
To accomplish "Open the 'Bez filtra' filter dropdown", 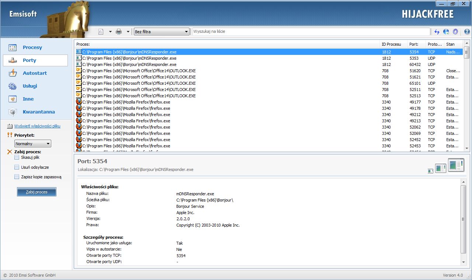I will (x=162, y=32).
